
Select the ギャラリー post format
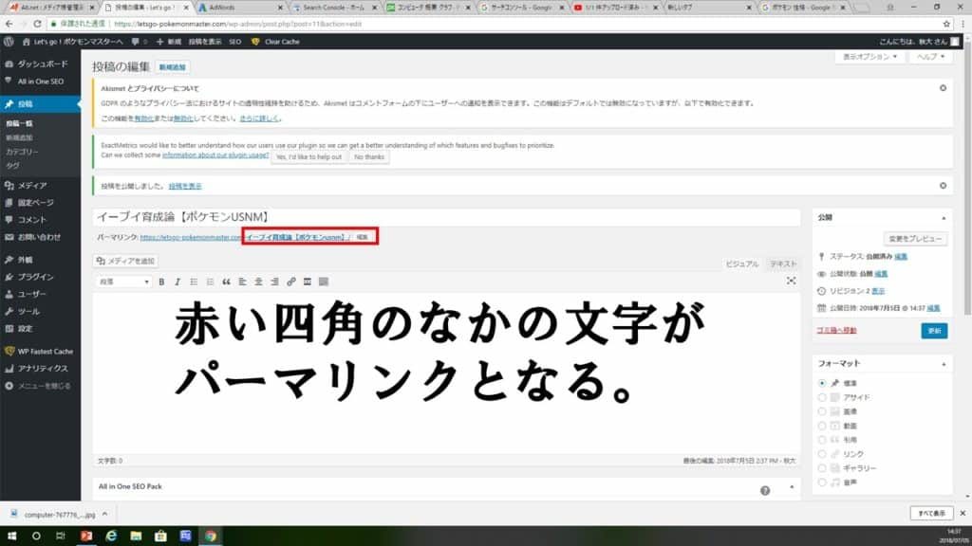(822, 468)
